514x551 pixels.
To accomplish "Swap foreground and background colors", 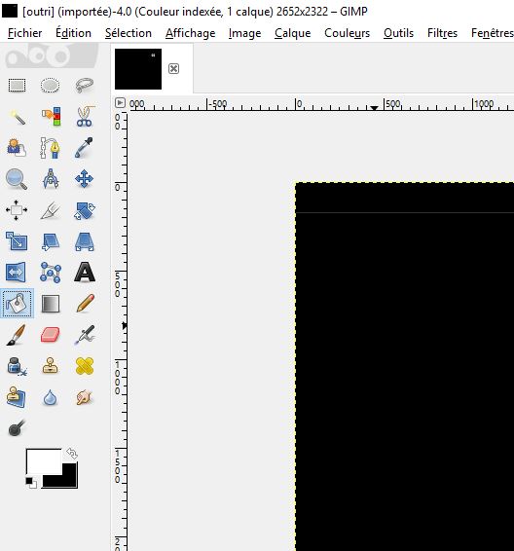I will (72, 453).
